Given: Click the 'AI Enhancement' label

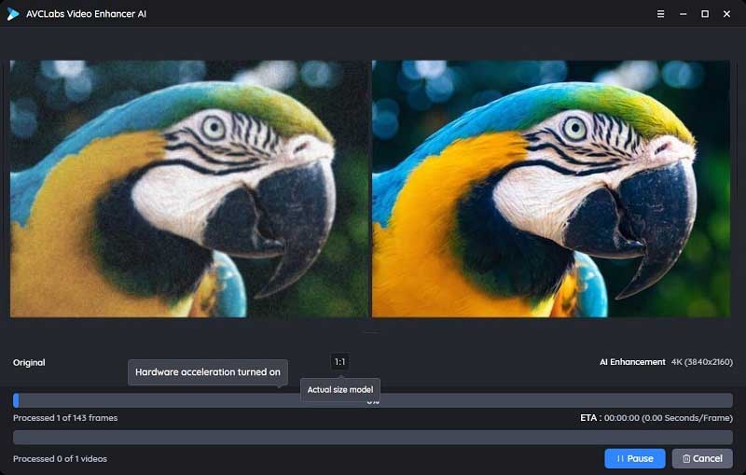Looking at the screenshot, I should (632, 362).
